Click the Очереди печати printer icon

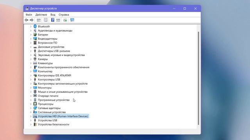click(x=35, y=96)
